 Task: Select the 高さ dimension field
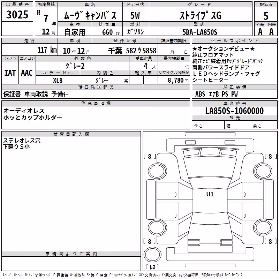pyautogui.click(x=264, y=125)
